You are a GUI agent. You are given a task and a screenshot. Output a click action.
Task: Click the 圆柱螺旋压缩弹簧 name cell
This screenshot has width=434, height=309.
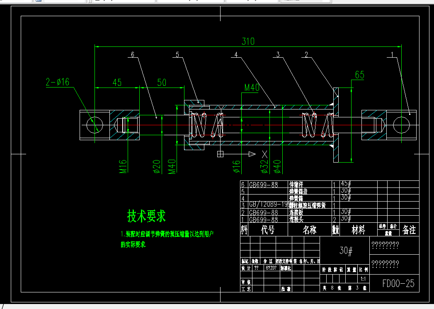click(x=308, y=205)
